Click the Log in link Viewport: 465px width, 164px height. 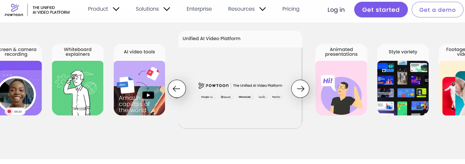[x=336, y=10]
